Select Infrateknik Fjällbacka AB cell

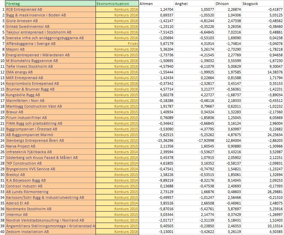[x=50, y=152]
